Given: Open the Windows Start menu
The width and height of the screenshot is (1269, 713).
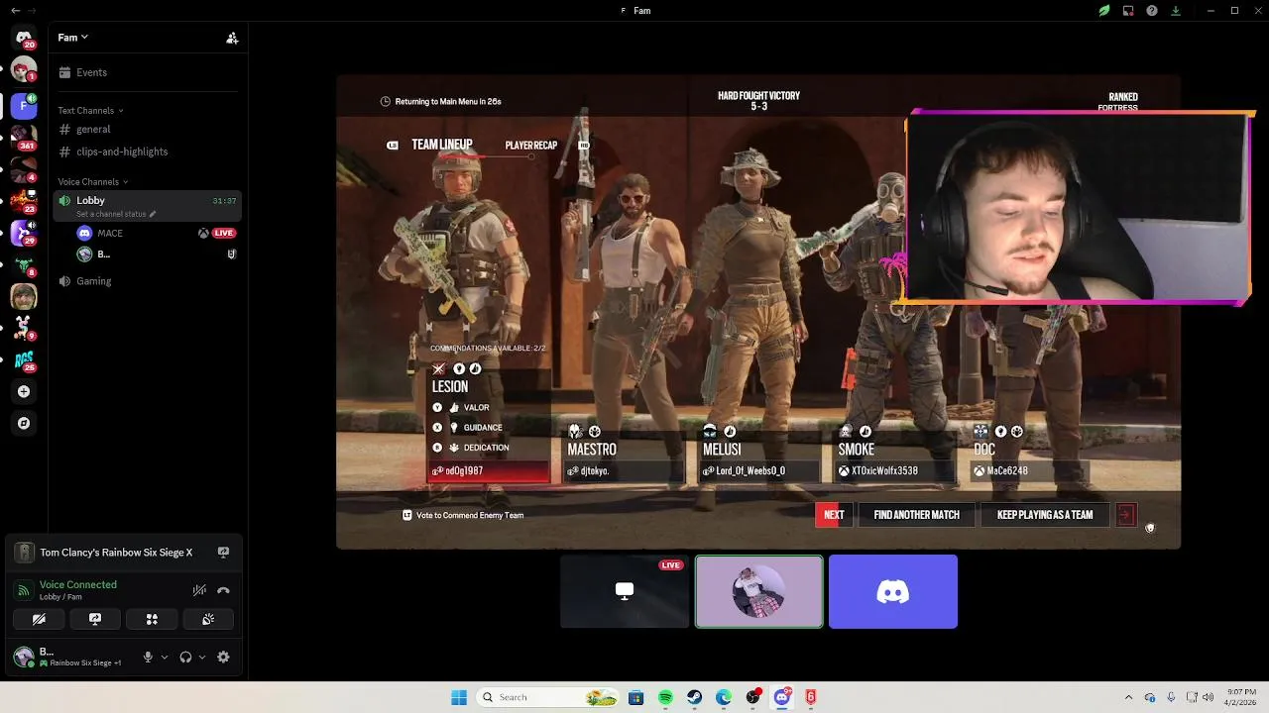Looking at the screenshot, I should pyautogui.click(x=459, y=697).
